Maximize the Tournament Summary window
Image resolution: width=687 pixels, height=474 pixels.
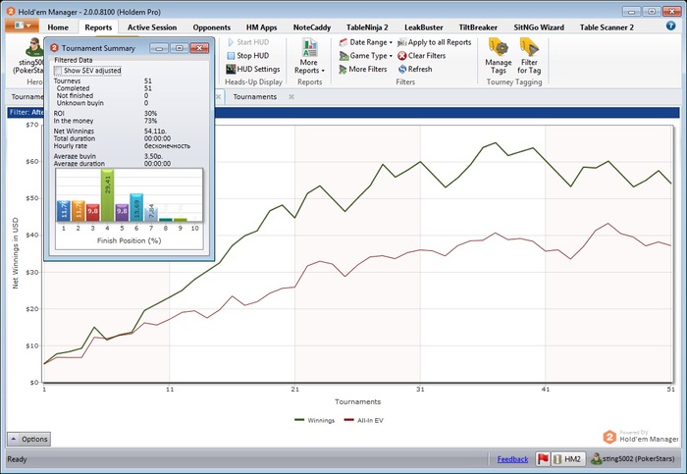click(180, 48)
